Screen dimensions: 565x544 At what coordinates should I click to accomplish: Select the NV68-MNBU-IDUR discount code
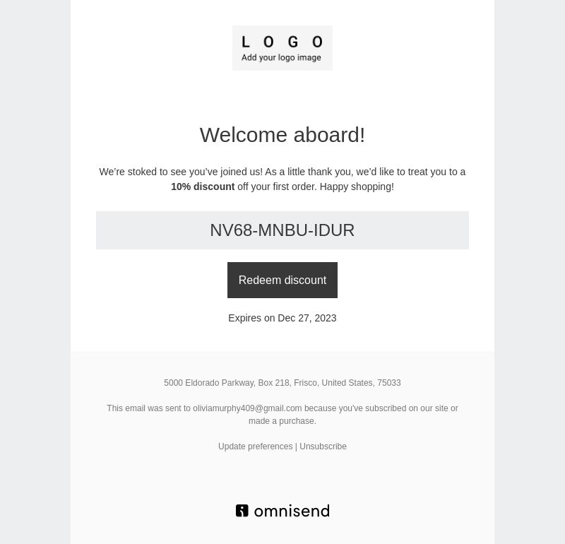[282, 230]
